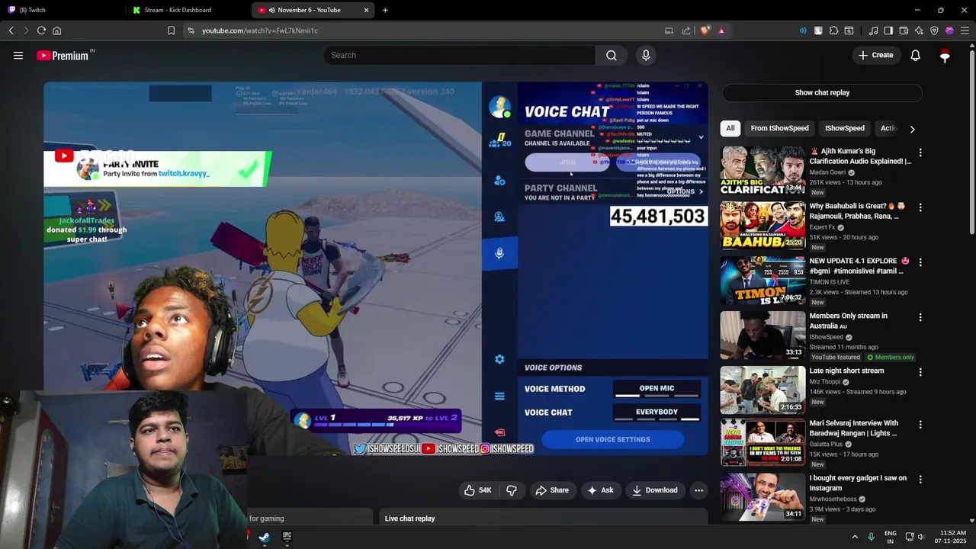Open the Brave Shields lion icon
The image size is (976, 549).
point(705,30)
